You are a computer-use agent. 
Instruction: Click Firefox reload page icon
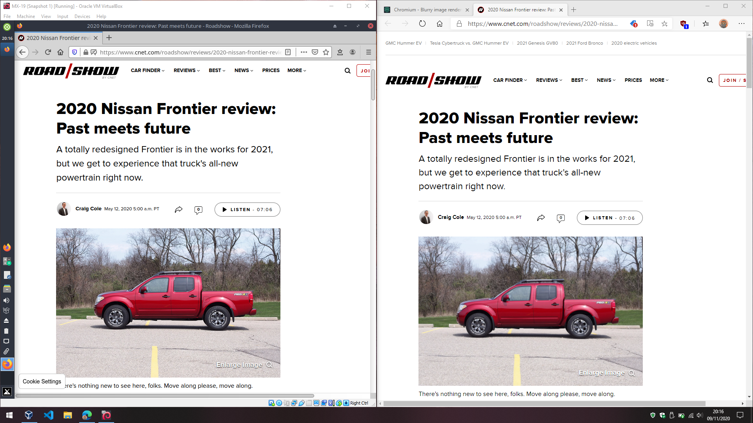point(48,52)
